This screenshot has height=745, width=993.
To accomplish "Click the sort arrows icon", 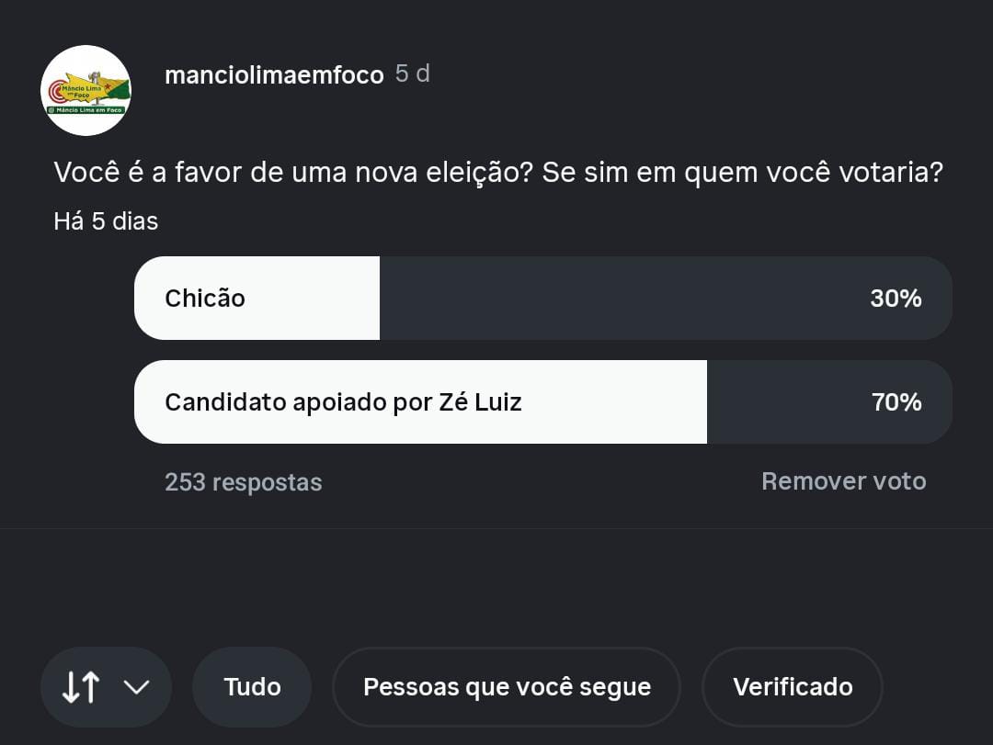I will (80, 687).
